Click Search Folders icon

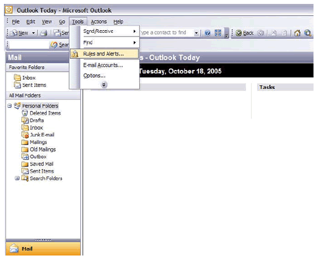pos(25,178)
